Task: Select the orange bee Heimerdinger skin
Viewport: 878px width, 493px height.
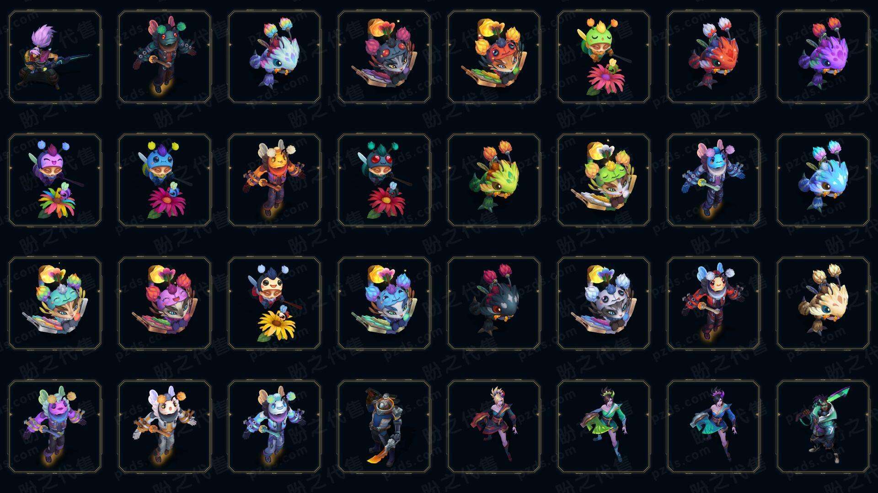Action: [x=274, y=180]
